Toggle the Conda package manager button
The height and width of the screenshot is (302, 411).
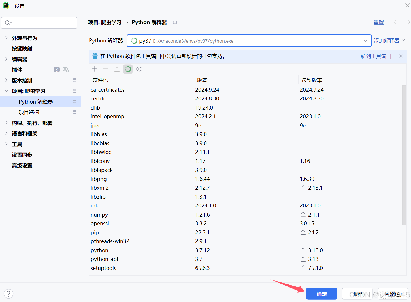(x=128, y=69)
